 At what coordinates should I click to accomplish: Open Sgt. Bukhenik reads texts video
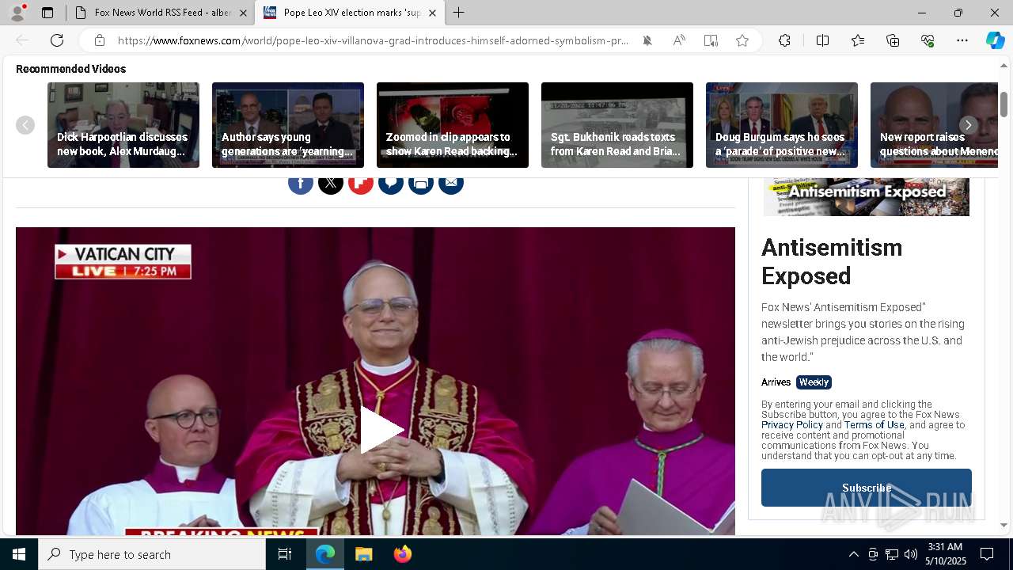coord(617,125)
